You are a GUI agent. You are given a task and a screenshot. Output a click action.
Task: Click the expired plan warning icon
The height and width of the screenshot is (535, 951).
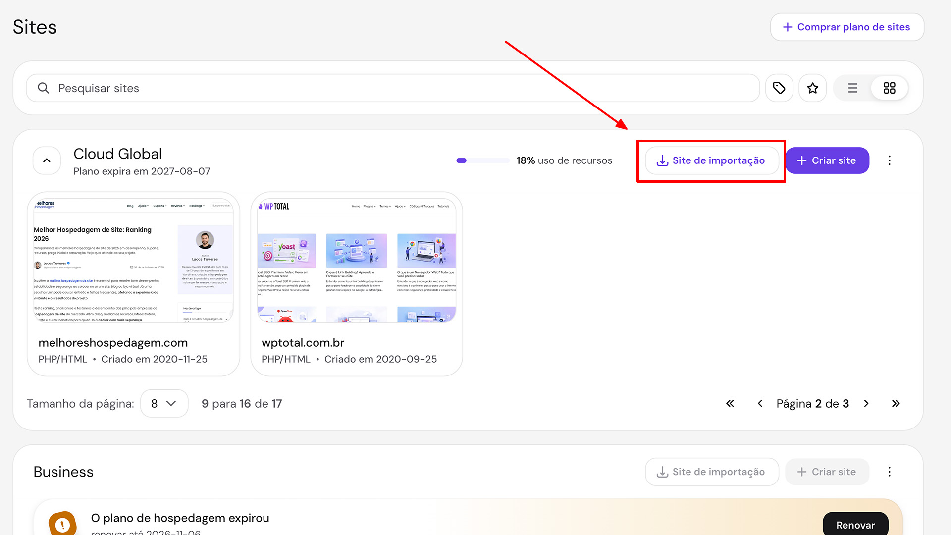tap(62, 524)
